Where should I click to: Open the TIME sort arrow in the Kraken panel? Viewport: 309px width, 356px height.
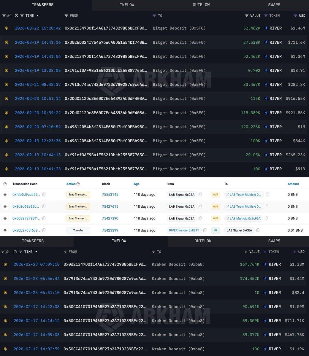point(37,252)
